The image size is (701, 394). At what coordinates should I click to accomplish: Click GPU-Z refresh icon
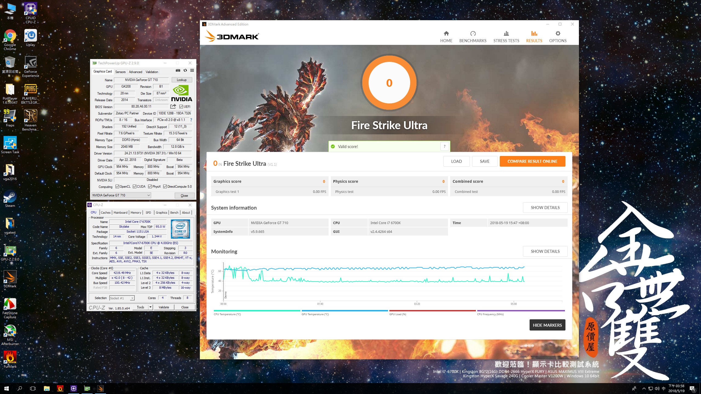(185, 71)
